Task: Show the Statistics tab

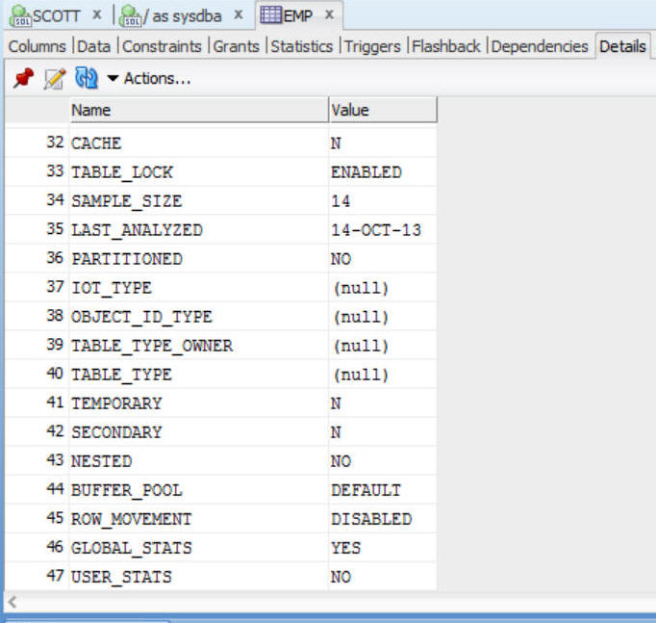Action: pyautogui.click(x=302, y=46)
